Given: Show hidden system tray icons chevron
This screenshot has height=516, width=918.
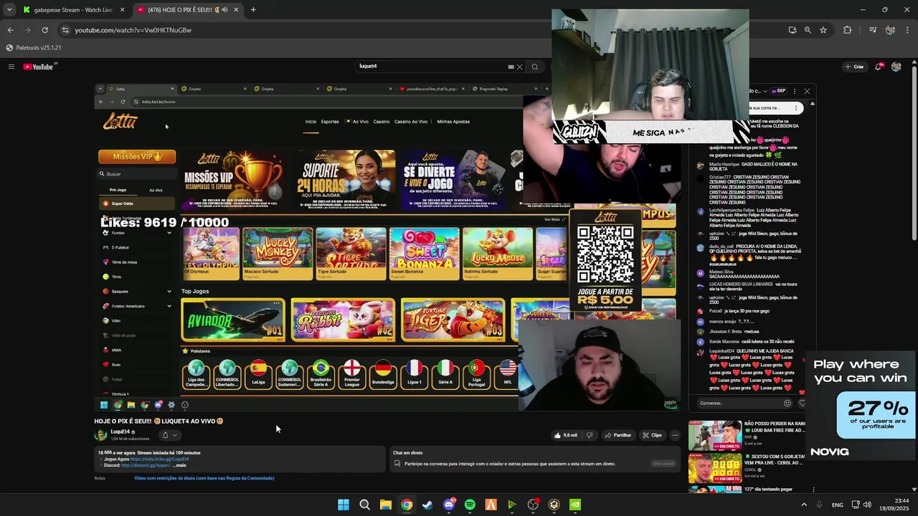Looking at the screenshot, I should click(x=803, y=505).
